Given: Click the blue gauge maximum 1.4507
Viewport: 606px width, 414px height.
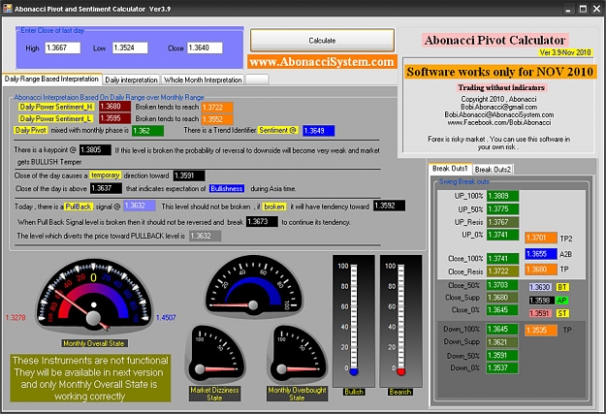Looking at the screenshot, I should [166, 318].
